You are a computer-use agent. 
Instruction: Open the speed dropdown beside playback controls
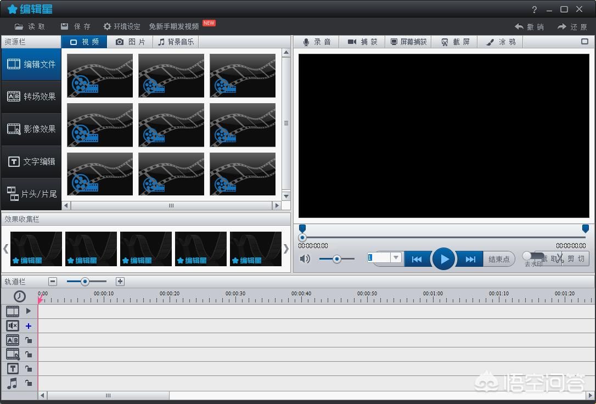pos(396,258)
